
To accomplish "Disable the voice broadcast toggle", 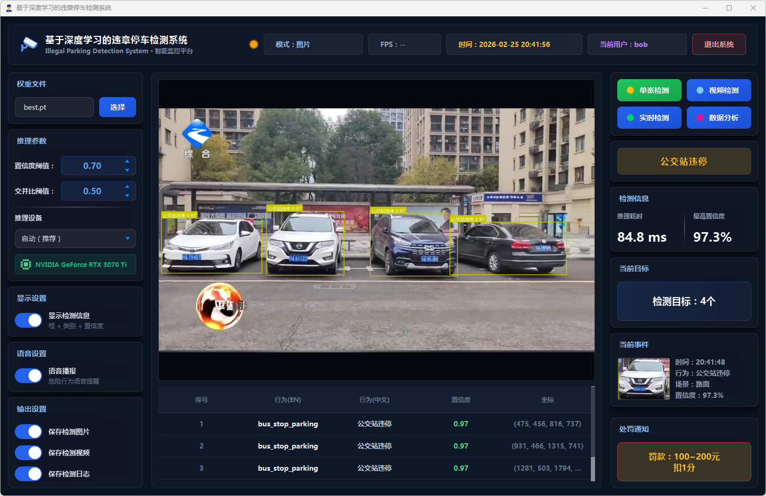I will click(28, 376).
